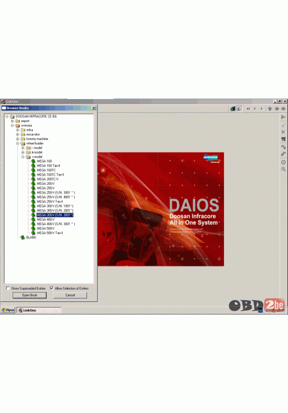Click the Open Book button
This screenshot has width=288, height=413.
coord(30,295)
